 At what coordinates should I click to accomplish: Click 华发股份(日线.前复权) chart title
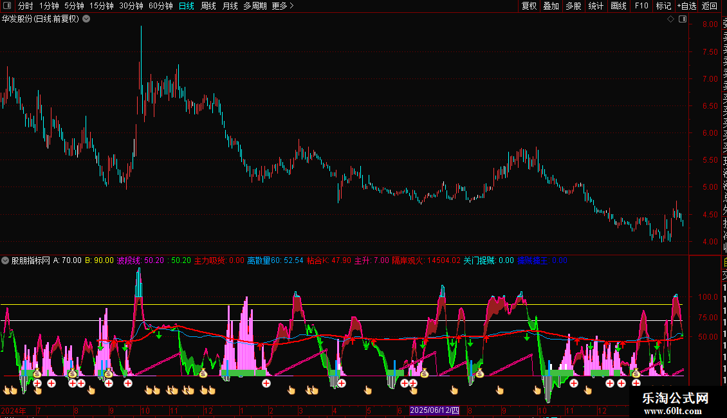point(41,19)
